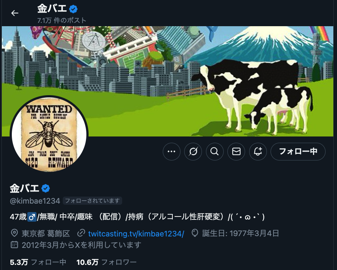Click the link chain icon beside twitcasting URL
This screenshot has width=337, height=270.
[x=81, y=233]
